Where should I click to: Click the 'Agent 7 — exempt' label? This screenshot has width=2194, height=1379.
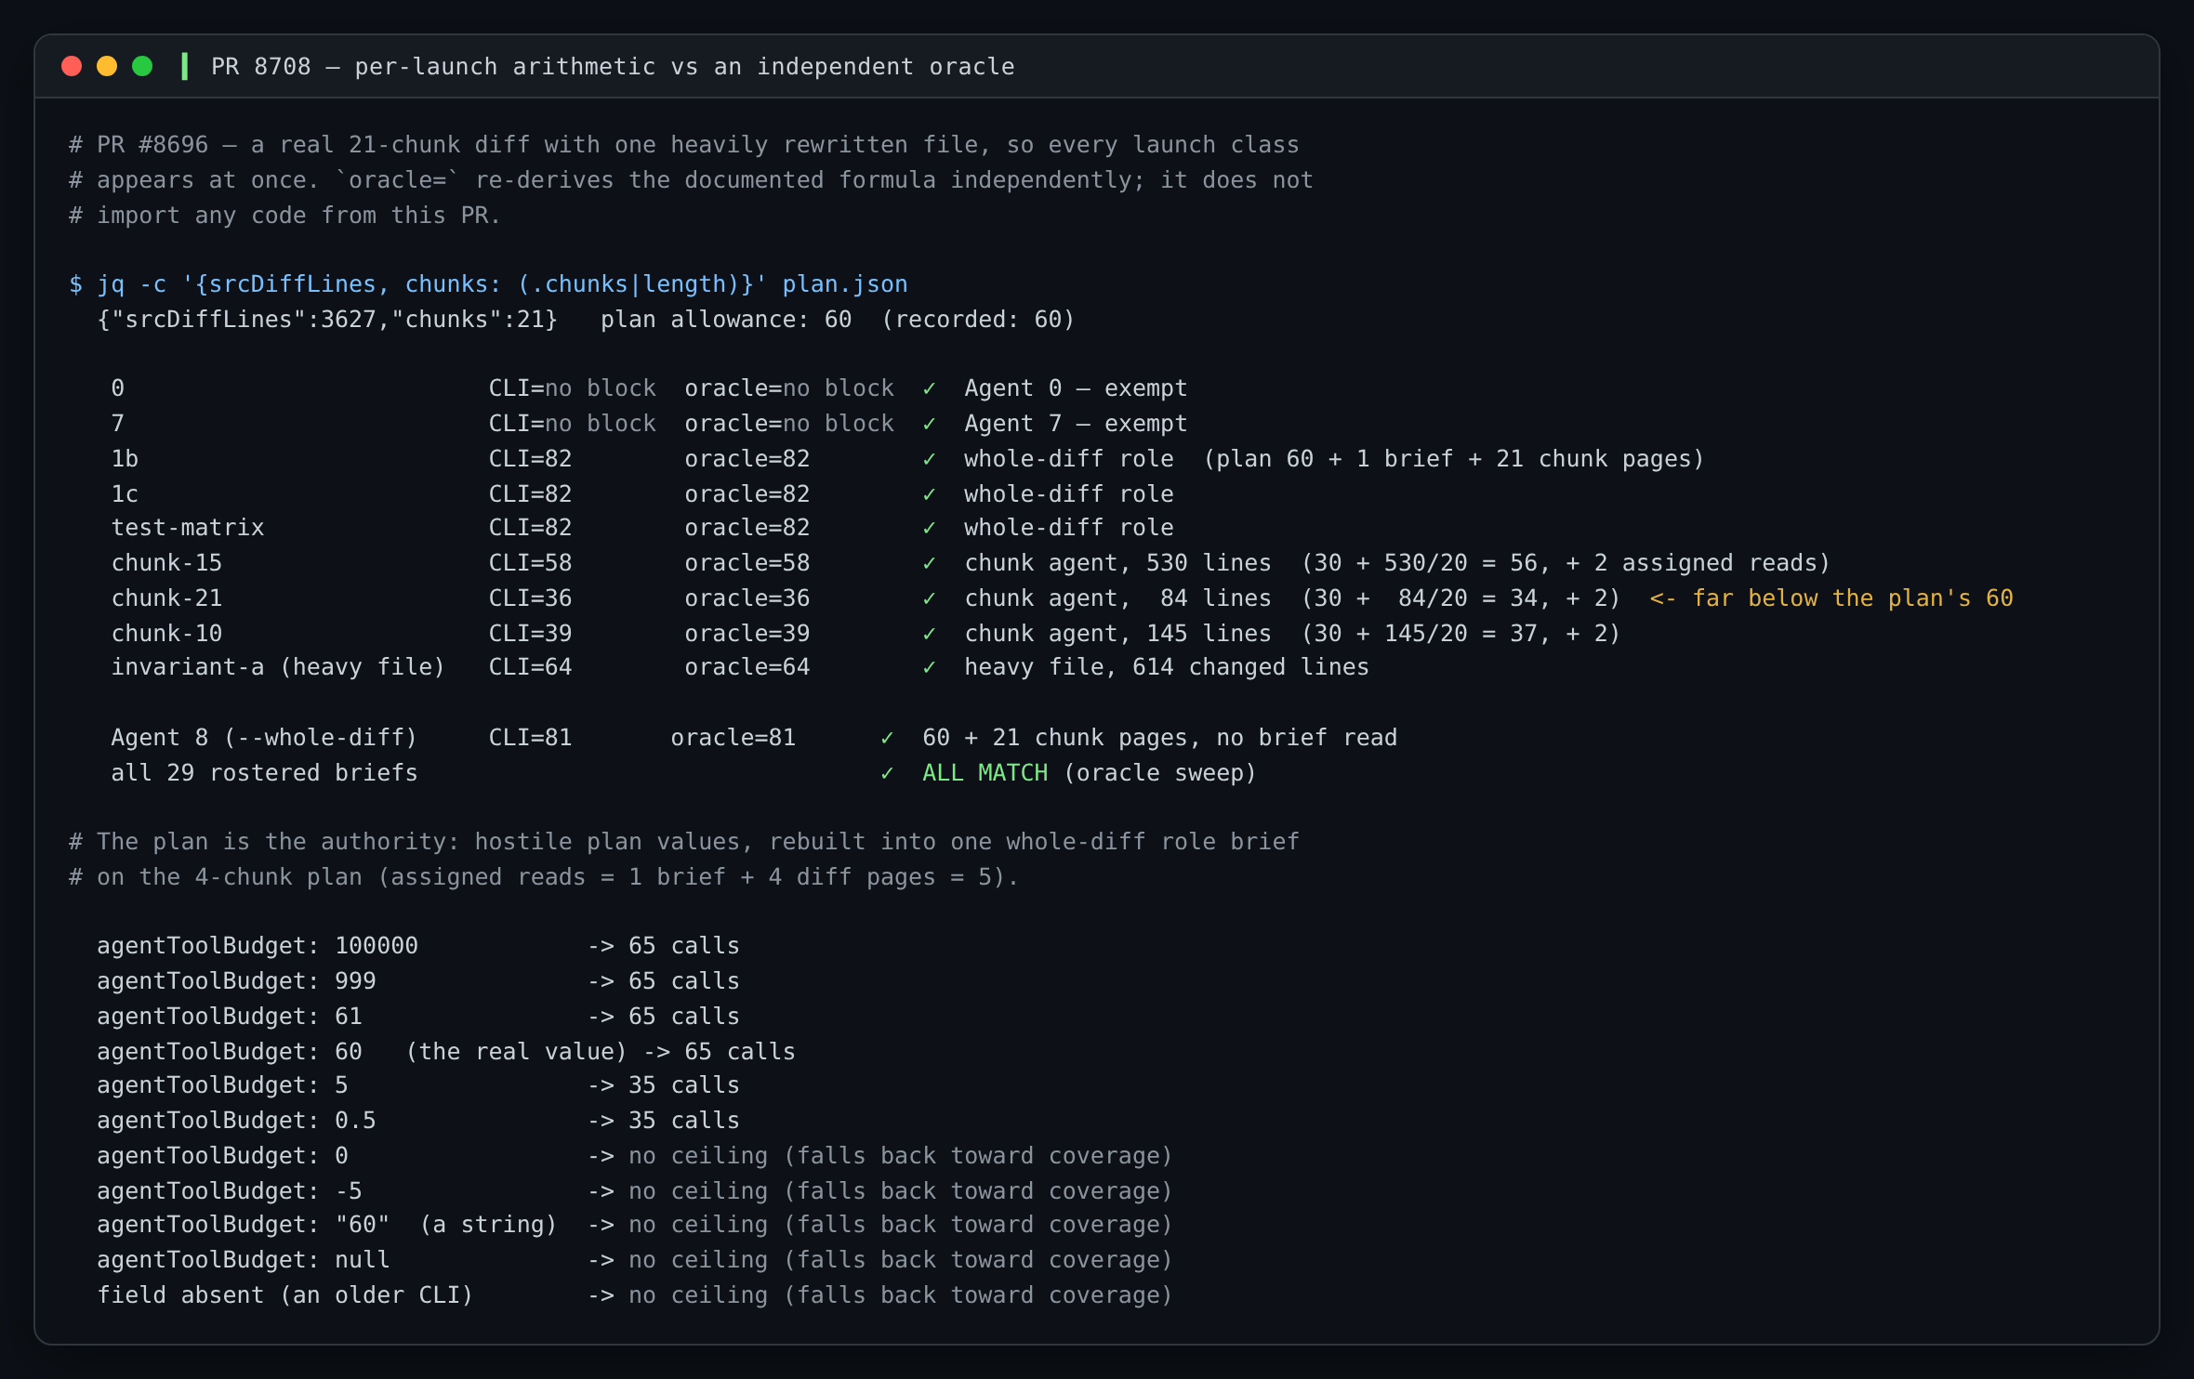click(x=1076, y=424)
